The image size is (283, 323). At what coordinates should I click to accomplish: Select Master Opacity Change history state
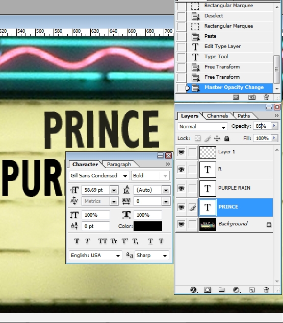(x=230, y=87)
